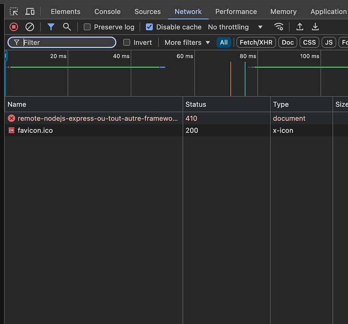
Task: Clear the network log
Action: 30,27
